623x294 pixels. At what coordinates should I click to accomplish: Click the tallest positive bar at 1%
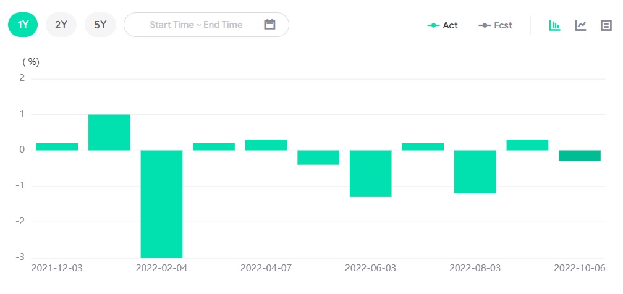[x=109, y=132]
